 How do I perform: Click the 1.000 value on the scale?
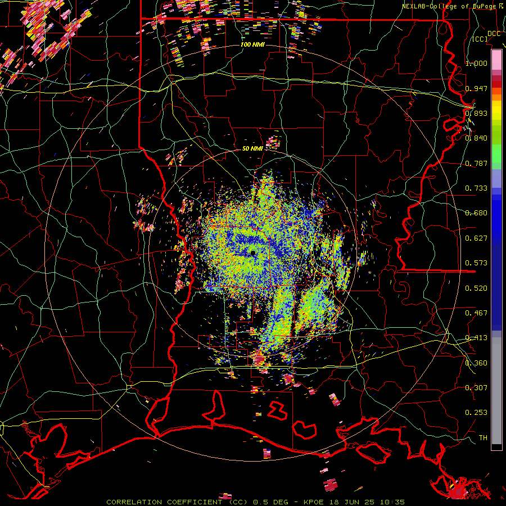click(476, 63)
